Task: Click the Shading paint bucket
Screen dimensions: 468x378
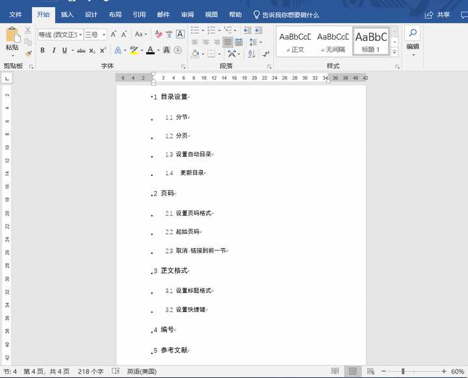Action: tap(195, 54)
